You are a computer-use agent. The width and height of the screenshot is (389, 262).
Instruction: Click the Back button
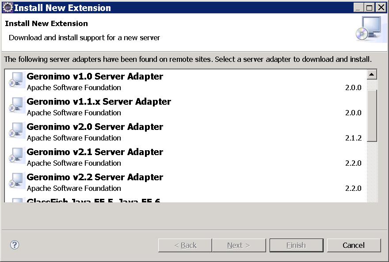click(x=185, y=245)
